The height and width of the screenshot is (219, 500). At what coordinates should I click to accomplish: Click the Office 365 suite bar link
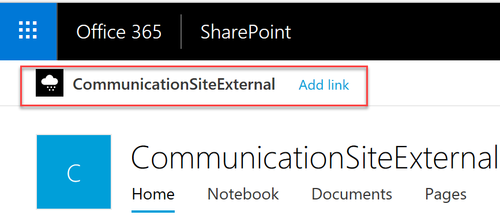(x=119, y=32)
